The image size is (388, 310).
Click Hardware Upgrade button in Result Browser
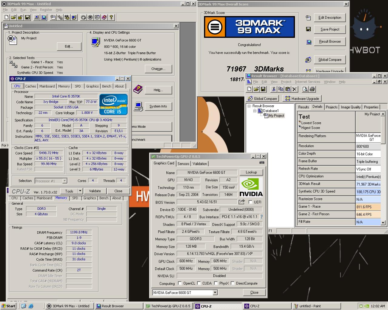[x=302, y=98]
